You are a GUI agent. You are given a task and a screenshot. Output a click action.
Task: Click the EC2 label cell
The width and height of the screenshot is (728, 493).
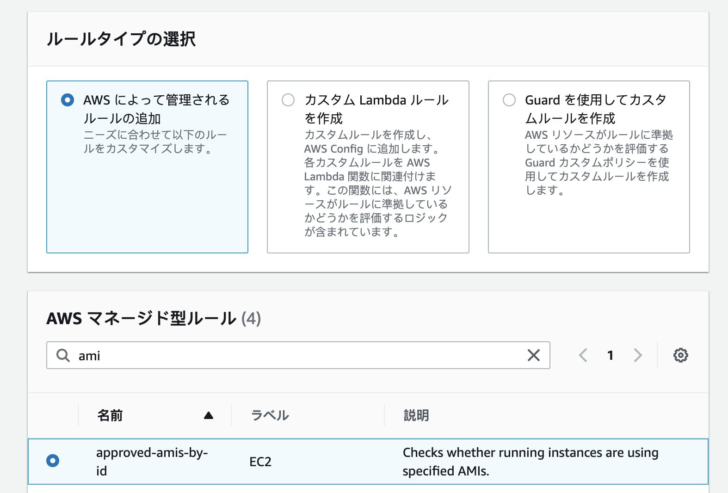260,462
